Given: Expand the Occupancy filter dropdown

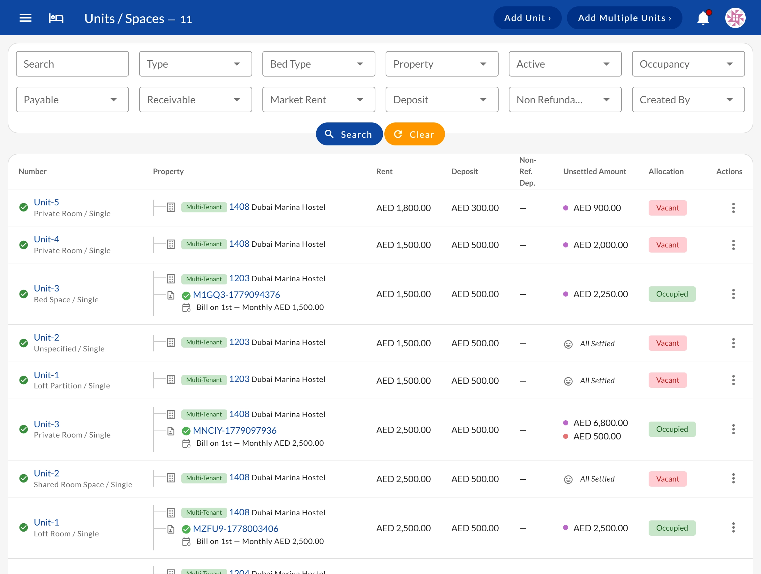Looking at the screenshot, I should click(688, 64).
